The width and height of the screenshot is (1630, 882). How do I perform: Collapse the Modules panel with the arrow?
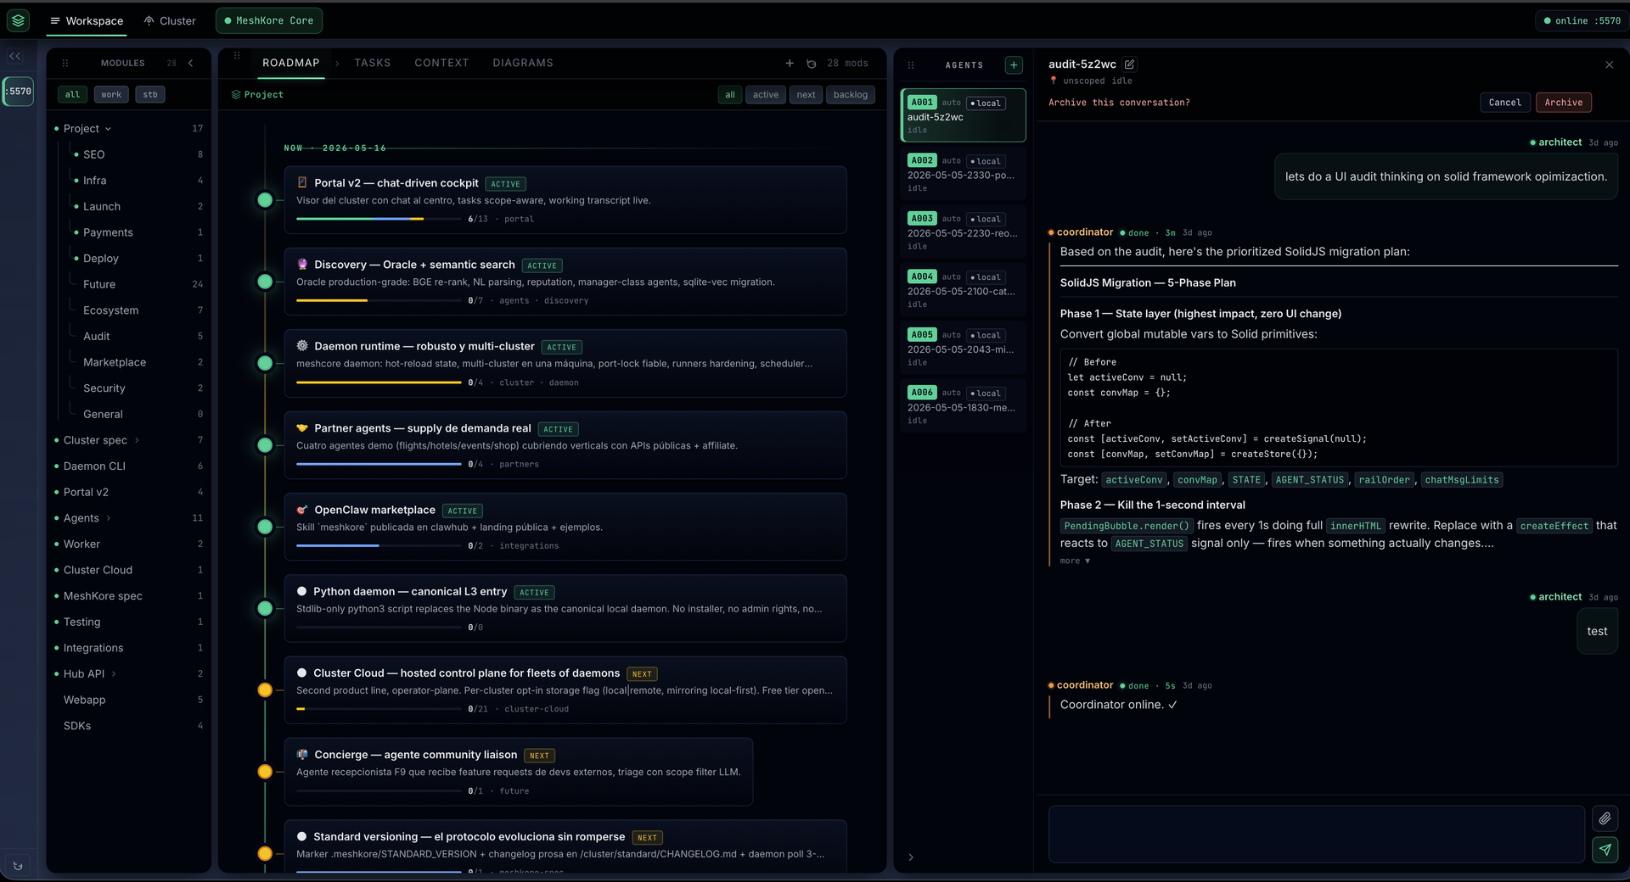[x=191, y=63]
